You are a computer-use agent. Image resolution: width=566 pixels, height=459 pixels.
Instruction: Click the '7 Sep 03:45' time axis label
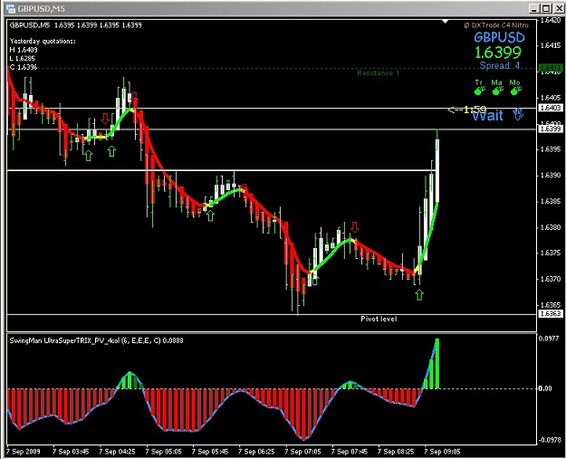[x=71, y=452]
